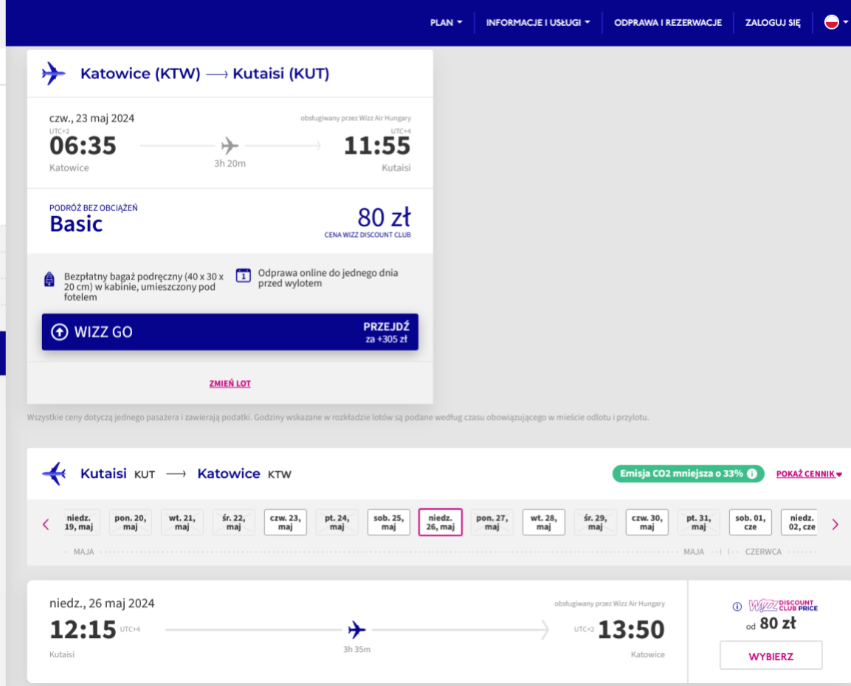Click the outbound flight plane icon near Katowice (KTW)
This screenshot has height=686, width=851.
point(54,73)
